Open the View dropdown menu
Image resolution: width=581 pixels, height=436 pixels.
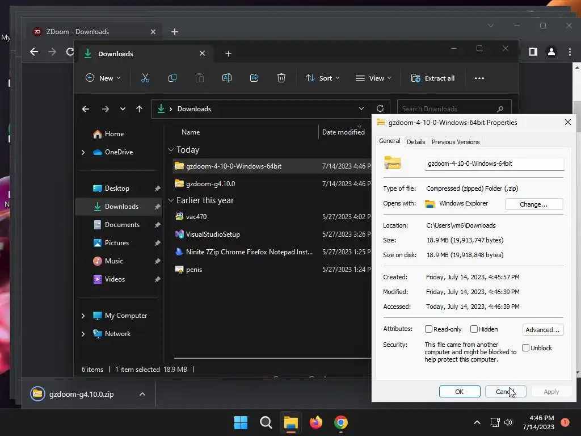(373, 78)
